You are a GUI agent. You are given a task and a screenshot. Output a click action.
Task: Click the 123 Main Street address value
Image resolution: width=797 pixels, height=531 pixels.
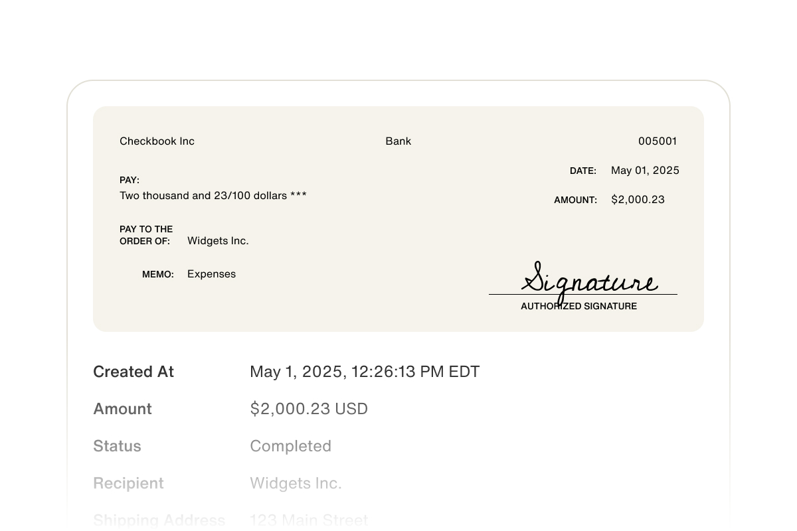[309, 520]
